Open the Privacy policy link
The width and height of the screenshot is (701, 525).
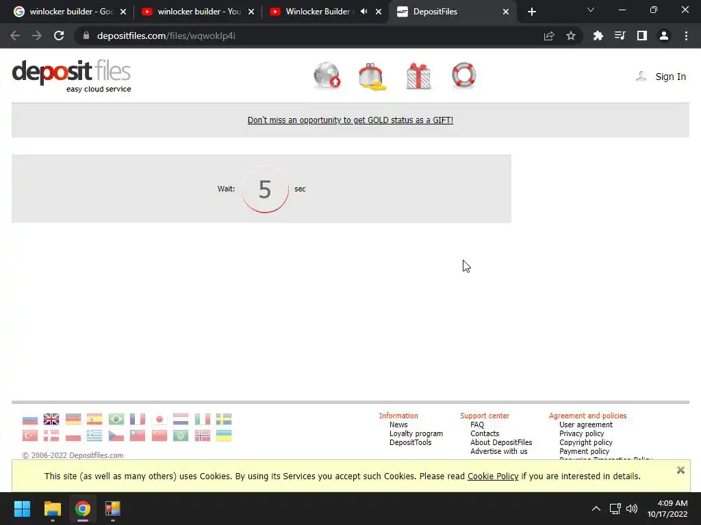582,433
